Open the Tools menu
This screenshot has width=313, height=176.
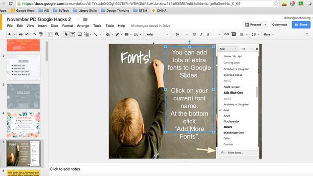[97, 26]
